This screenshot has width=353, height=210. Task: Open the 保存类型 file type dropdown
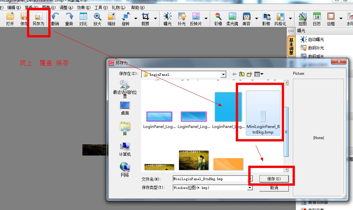[250, 188]
